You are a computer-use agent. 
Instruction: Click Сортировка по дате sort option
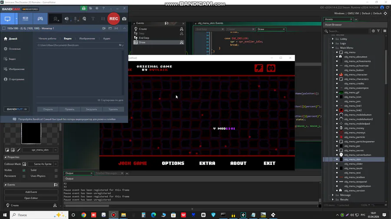(x=110, y=100)
